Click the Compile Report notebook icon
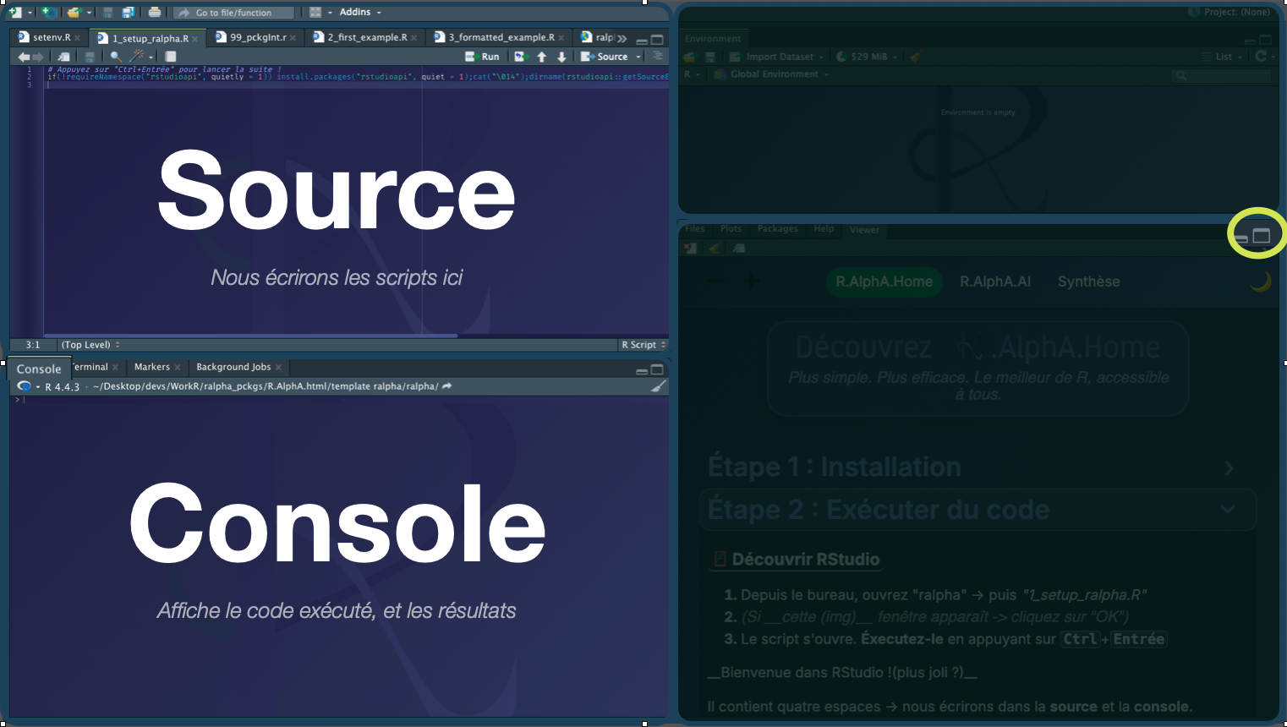Screen dimensions: 1287x727 [x=170, y=57]
